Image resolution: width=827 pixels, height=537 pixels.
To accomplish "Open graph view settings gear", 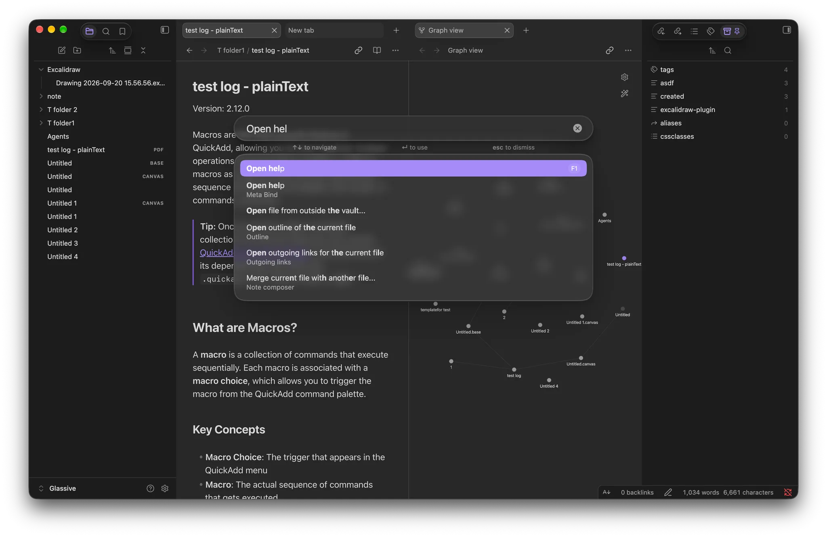I will (x=625, y=77).
